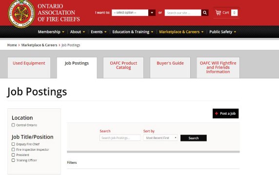Open the Buyer's Guide tab
279x175 pixels.
170,68
